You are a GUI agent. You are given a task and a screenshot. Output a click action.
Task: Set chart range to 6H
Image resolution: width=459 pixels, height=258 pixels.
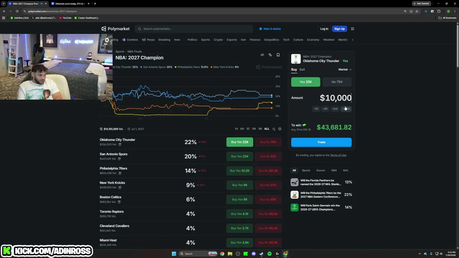click(x=242, y=129)
